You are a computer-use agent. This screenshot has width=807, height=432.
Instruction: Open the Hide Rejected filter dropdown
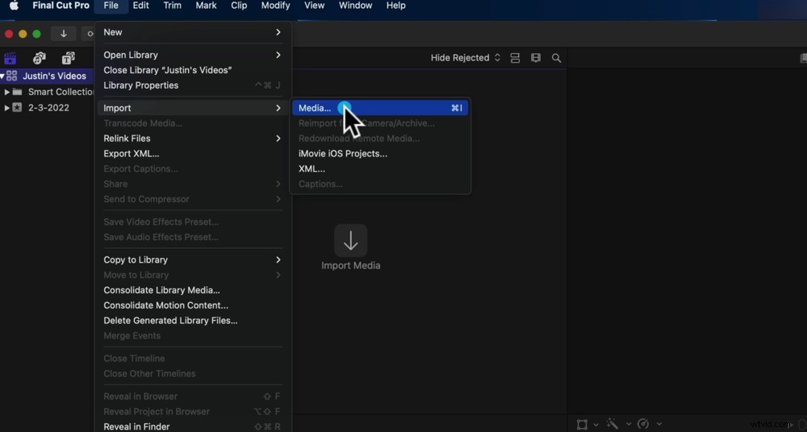coord(466,57)
